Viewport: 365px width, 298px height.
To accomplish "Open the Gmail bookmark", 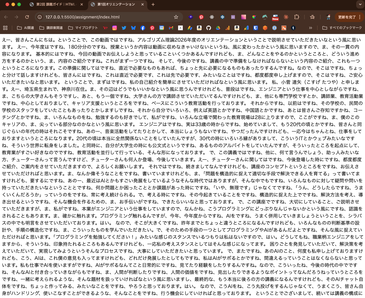I will click(171, 28).
